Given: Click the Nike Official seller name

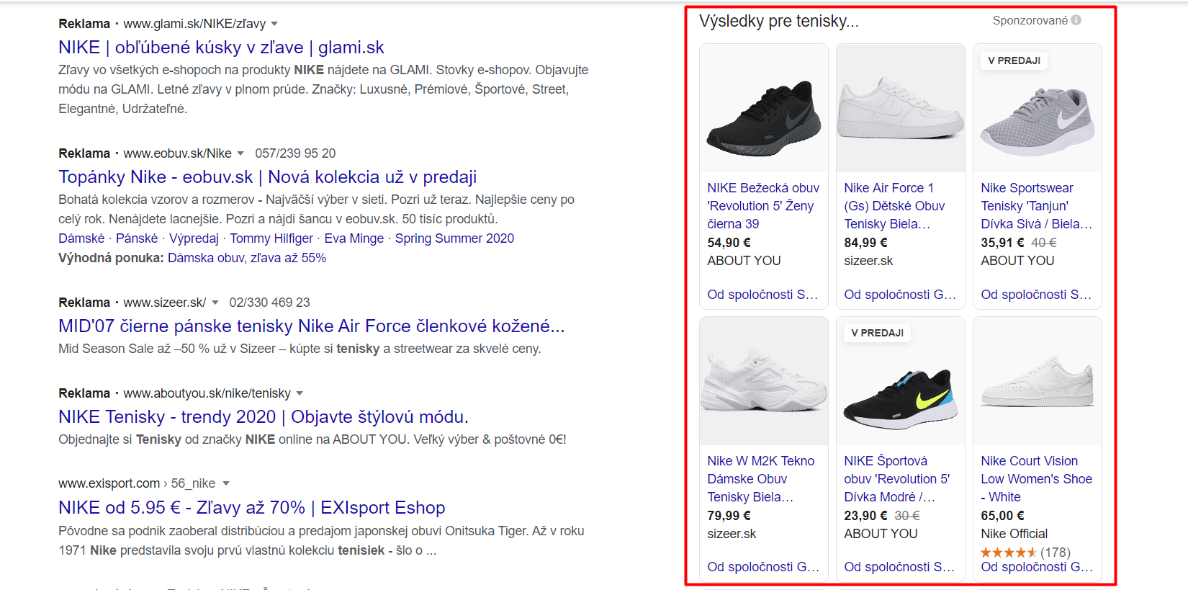Looking at the screenshot, I should (x=1014, y=534).
